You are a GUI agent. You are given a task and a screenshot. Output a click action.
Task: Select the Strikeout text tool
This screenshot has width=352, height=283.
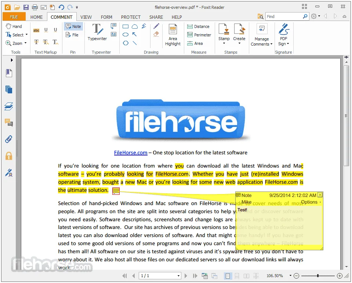[x=36, y=42]
